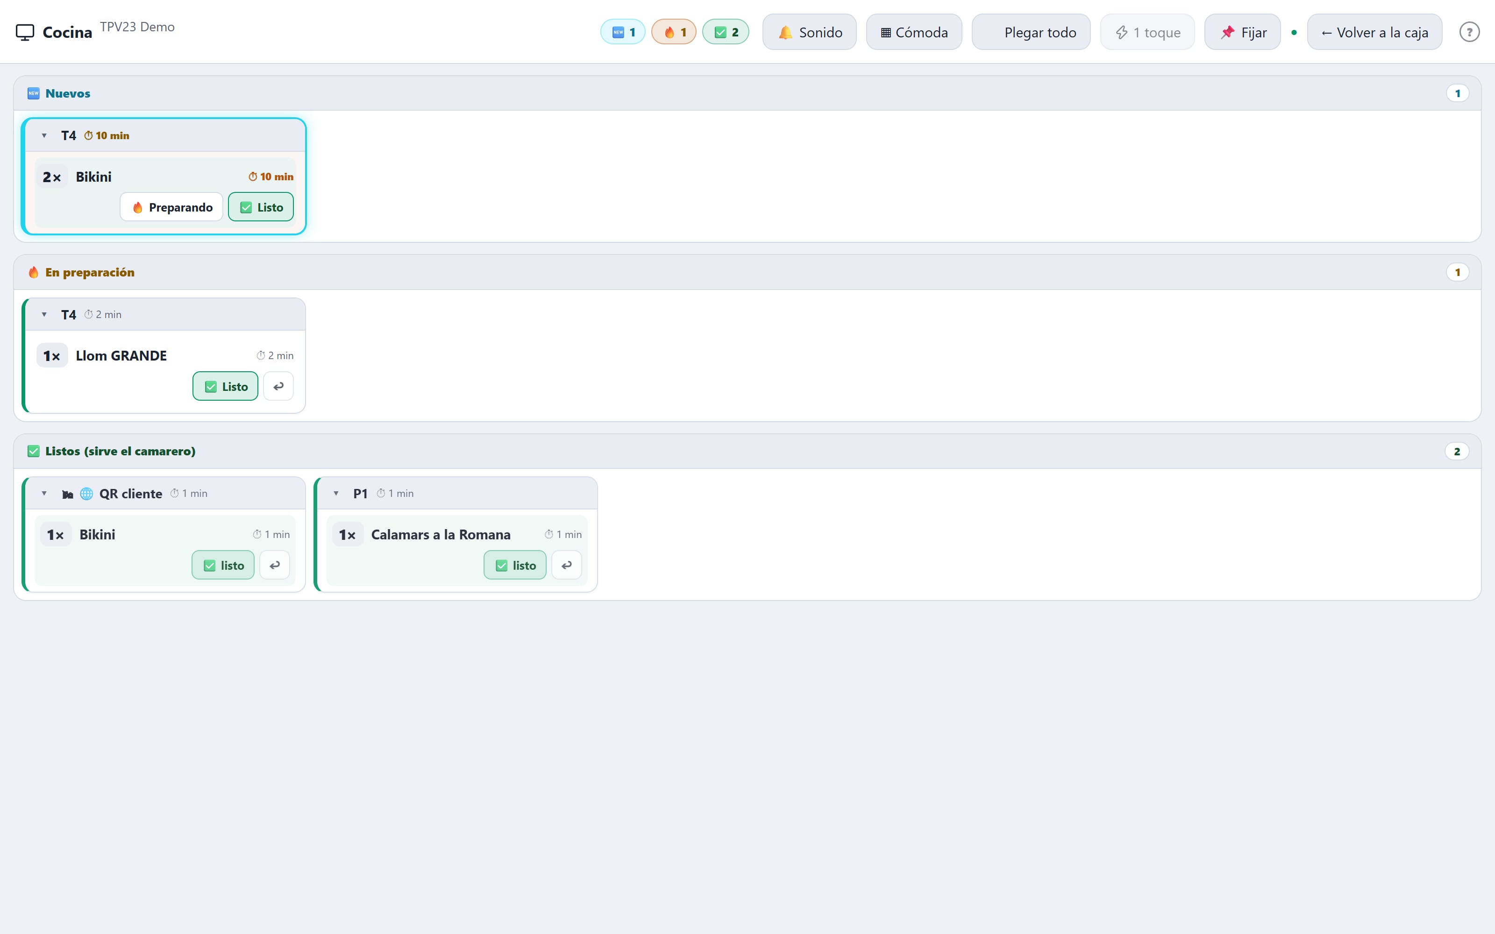The image size is (1495, 934).
Task: Go back with Volver a la caja
Action: [1374, 32]
